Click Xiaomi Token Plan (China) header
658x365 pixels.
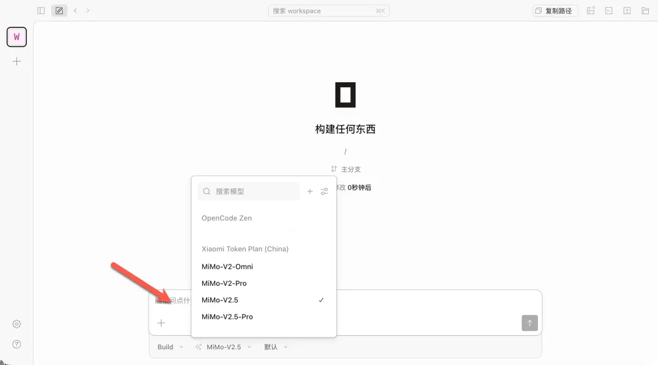point(245,249)
